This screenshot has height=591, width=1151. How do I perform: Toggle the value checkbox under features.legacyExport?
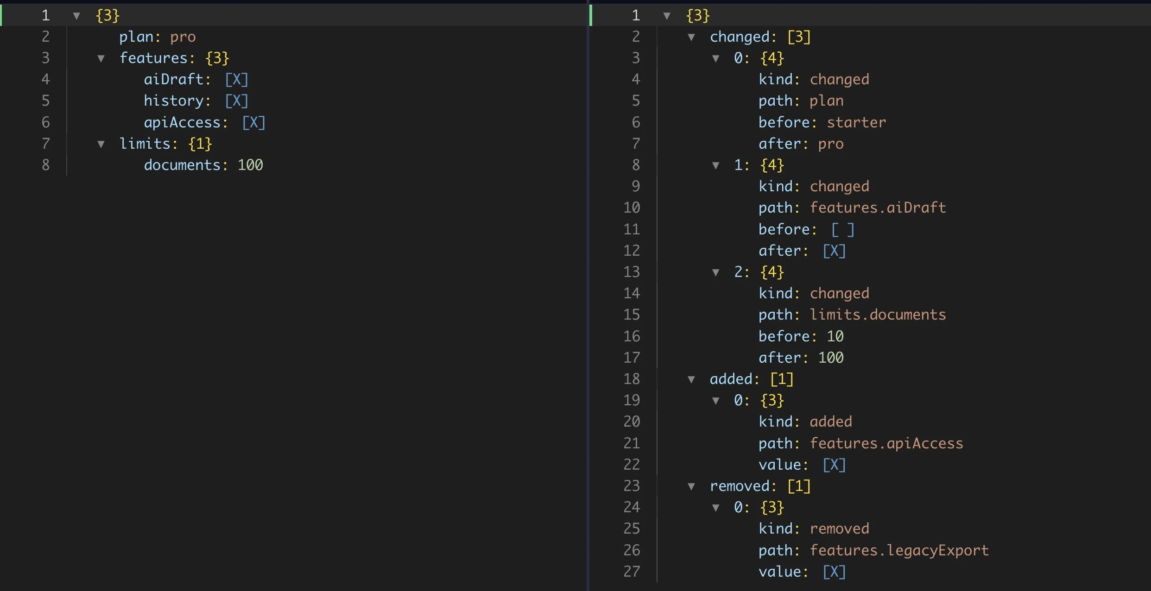(x=835, y=572)
